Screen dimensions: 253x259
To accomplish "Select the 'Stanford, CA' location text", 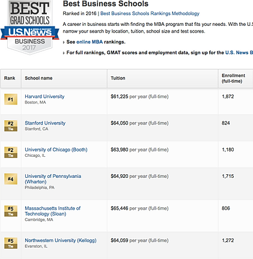I will click(x=37, y=129).
